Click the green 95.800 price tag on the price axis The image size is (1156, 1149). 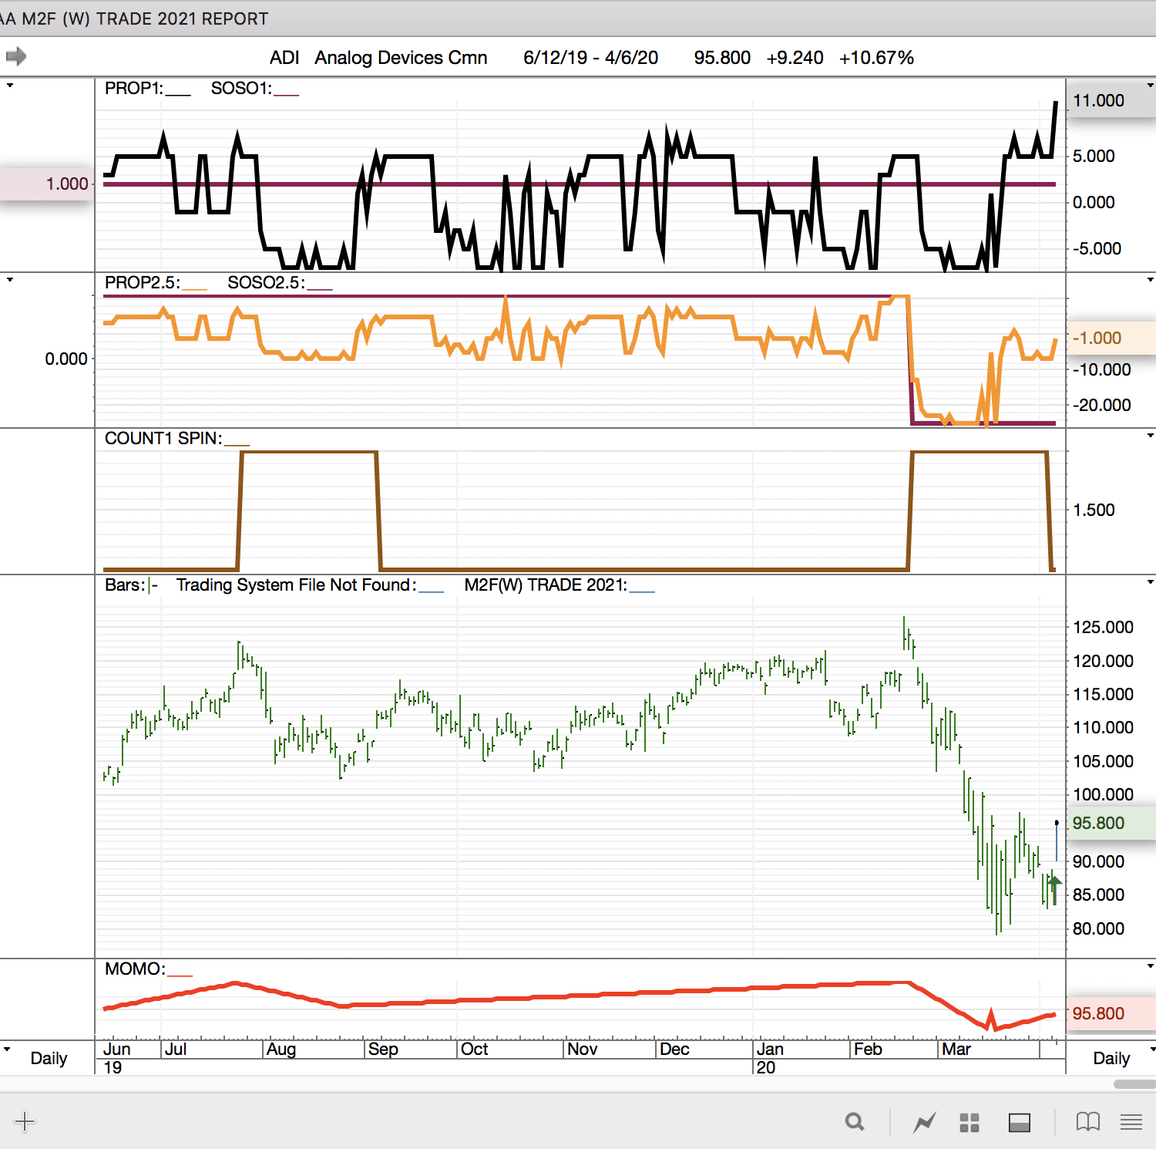pyautogui.click(x=1111, y=823)
